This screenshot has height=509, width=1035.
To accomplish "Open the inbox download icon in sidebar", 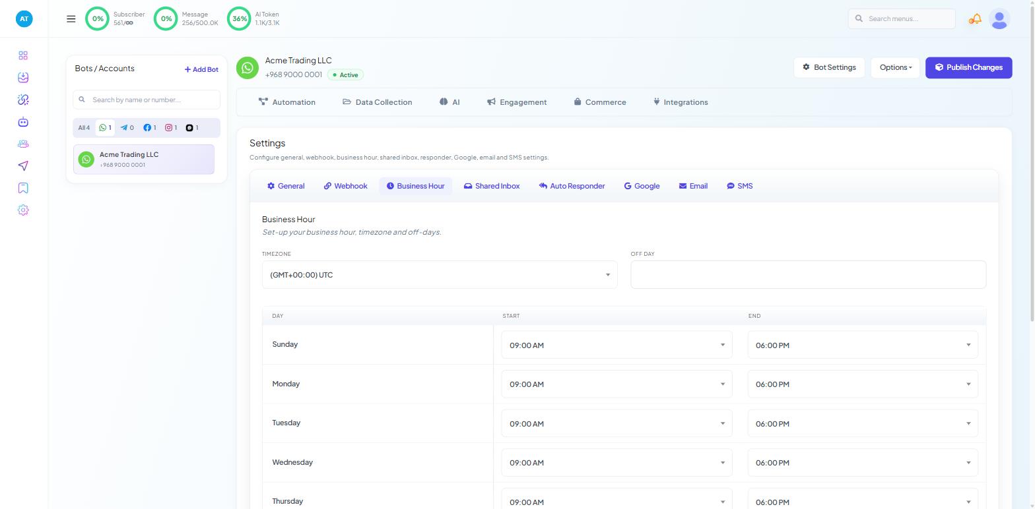I will tap(23, 78).
